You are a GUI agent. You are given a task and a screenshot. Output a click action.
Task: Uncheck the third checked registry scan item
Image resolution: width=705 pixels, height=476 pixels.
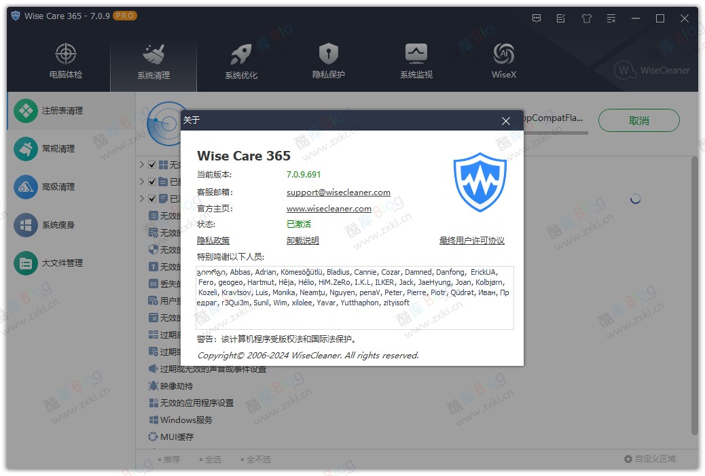tap(151, 199)
